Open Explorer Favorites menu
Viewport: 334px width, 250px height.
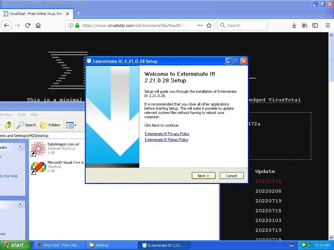pos(6,115)
